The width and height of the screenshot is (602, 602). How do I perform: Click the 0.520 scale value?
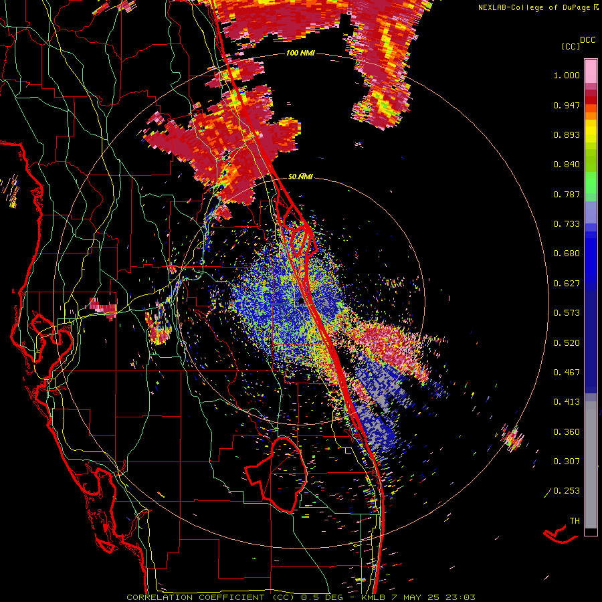click(567, 343)
